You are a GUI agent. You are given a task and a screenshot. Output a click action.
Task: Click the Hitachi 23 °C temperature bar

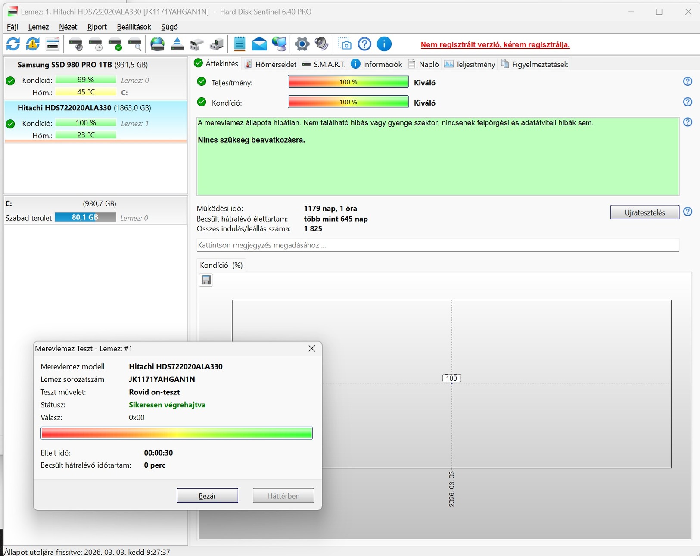86,135
